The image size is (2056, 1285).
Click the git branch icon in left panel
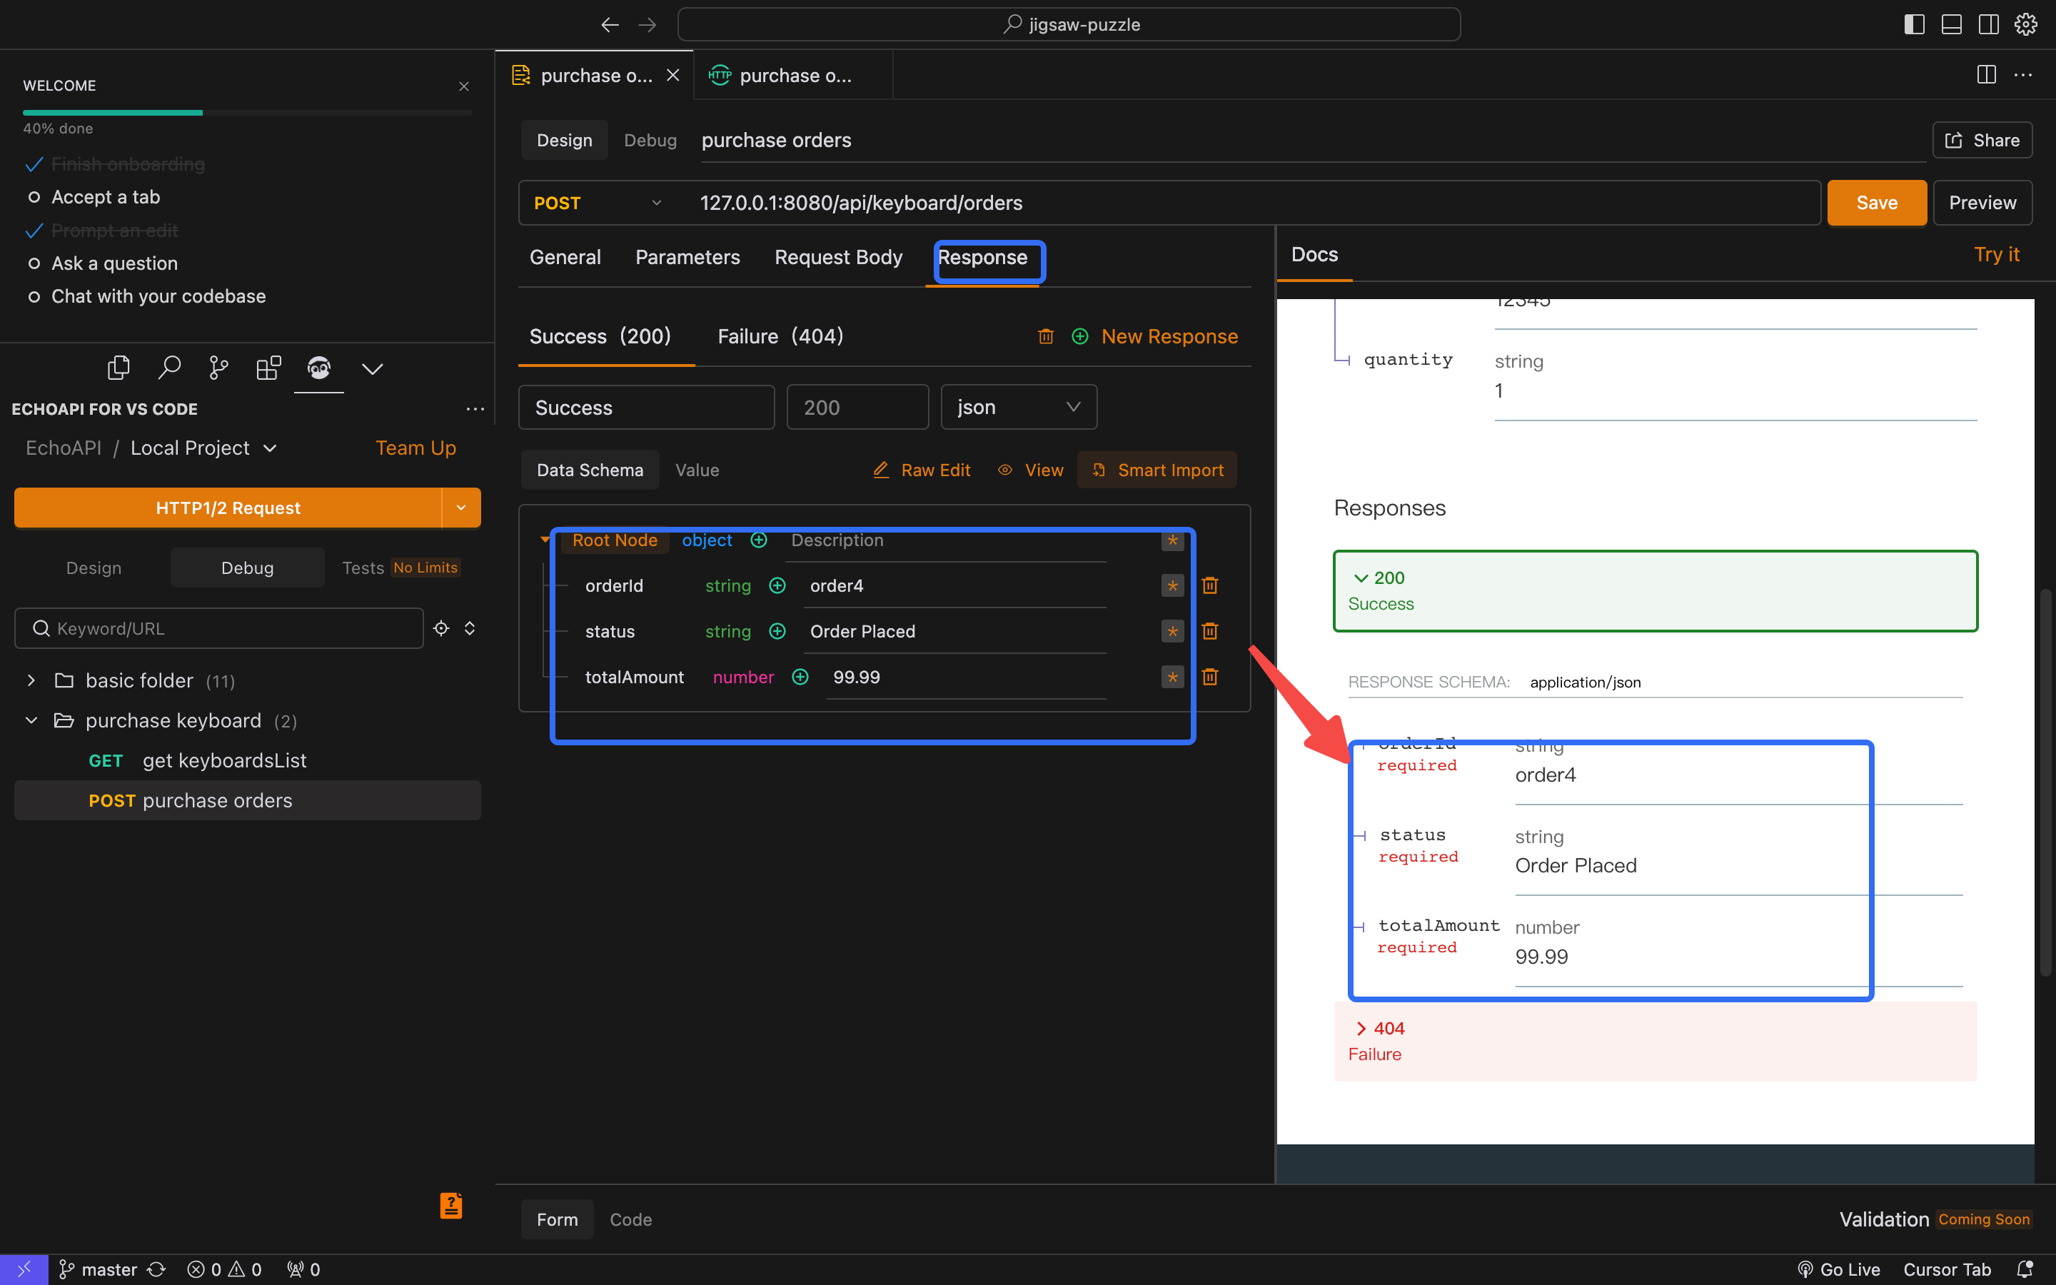tap(216, 366)
